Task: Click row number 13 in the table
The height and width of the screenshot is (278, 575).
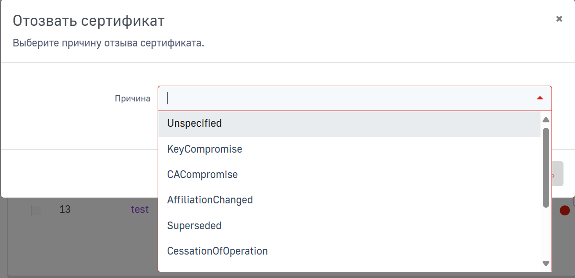Action: 65,210
